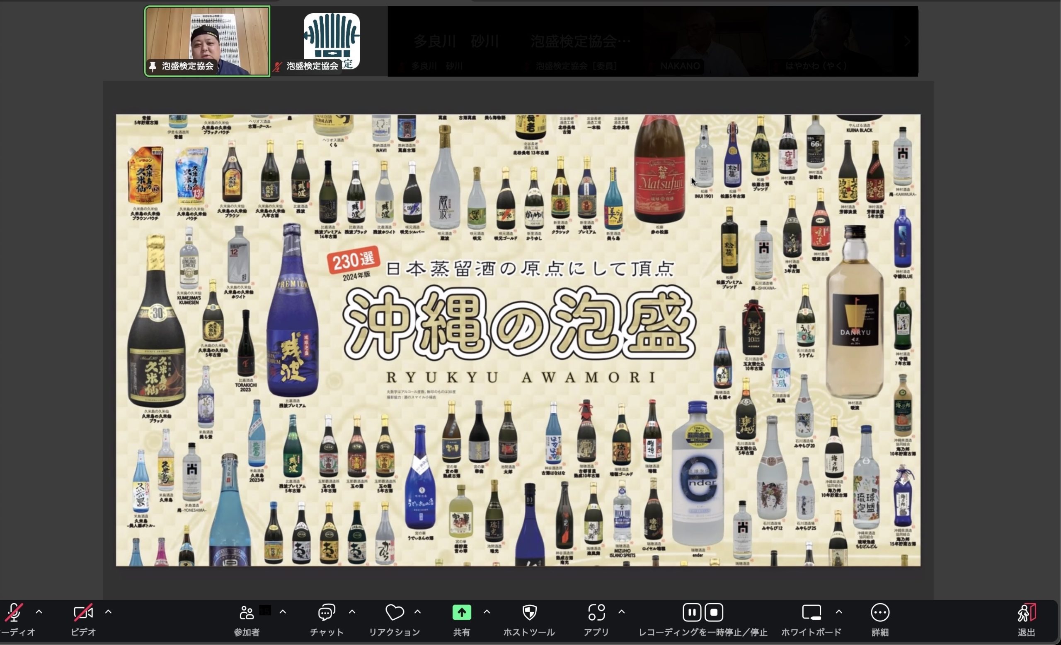Click the pin icon on speaker thumbnail
This screenshot has height=645, width=1061.
pos(153,66)
